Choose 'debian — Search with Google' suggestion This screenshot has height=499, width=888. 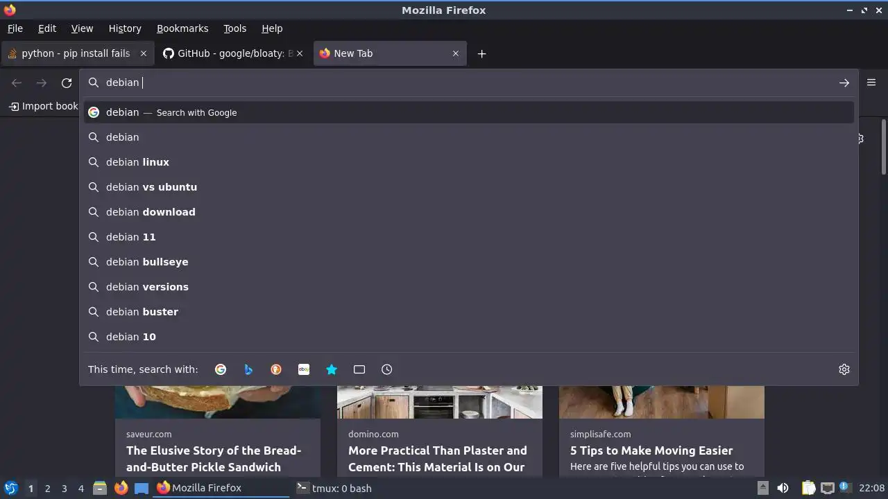[x=469, y=112]
